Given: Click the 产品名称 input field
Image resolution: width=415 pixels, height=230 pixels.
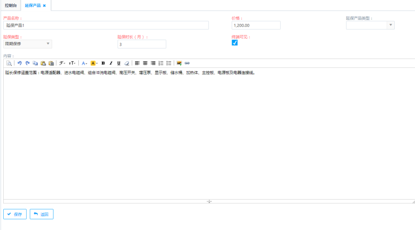Looking at the screenshot, I should click(x=106, y=25).
